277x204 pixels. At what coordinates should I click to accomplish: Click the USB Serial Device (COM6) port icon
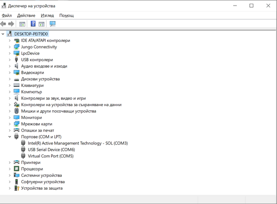(x=23, y=150)
